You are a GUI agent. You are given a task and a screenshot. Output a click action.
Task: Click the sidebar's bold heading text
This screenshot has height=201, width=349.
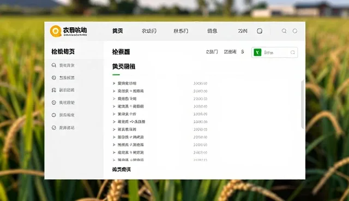click(63, 52)
